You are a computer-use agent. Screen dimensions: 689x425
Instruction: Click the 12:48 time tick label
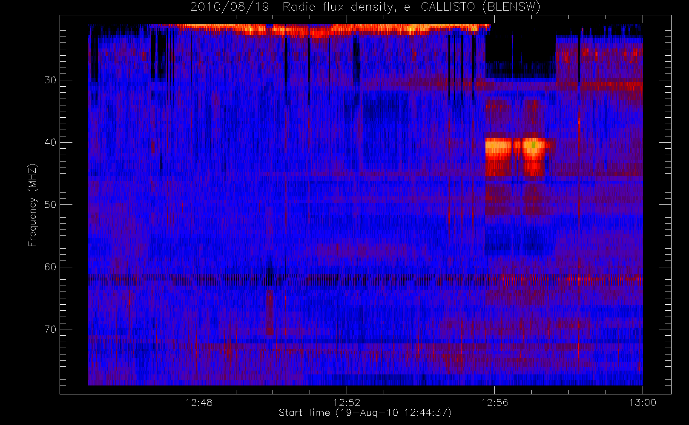(x=199, y=402)
